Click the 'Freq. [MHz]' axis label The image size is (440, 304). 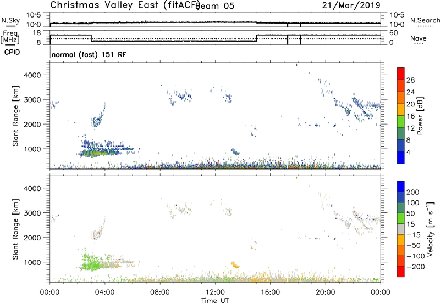pos(10,37)
